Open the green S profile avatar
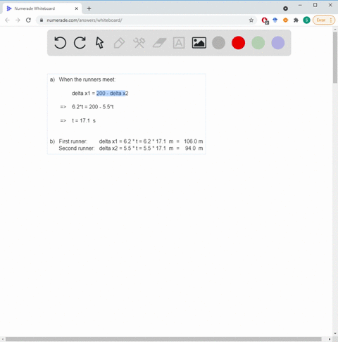The image size is (338, 342). [306, 20]
